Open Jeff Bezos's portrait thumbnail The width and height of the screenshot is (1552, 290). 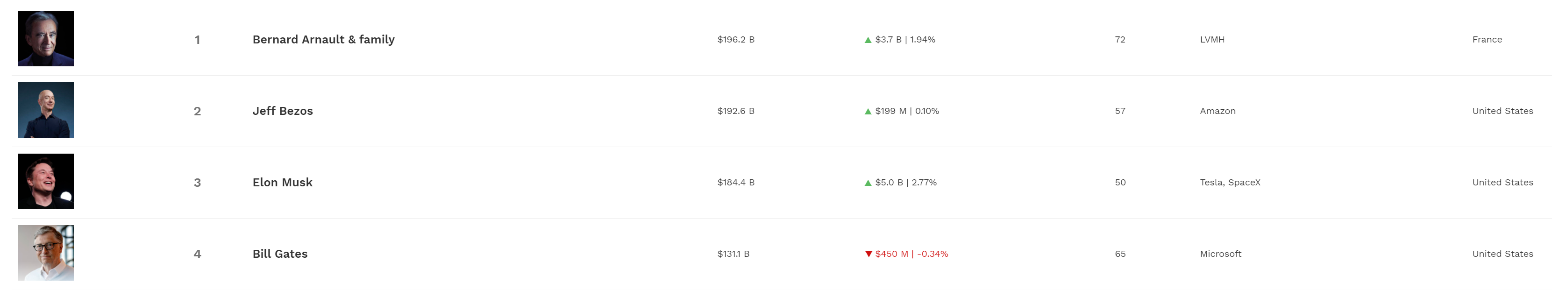pyautogui.click(x=46, y=110)
